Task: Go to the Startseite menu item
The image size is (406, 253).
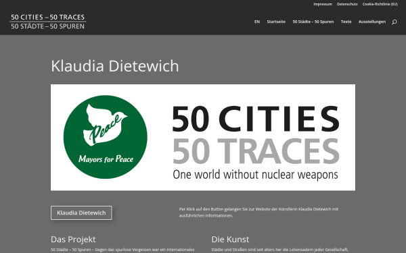Action: (x=276, y=22)
